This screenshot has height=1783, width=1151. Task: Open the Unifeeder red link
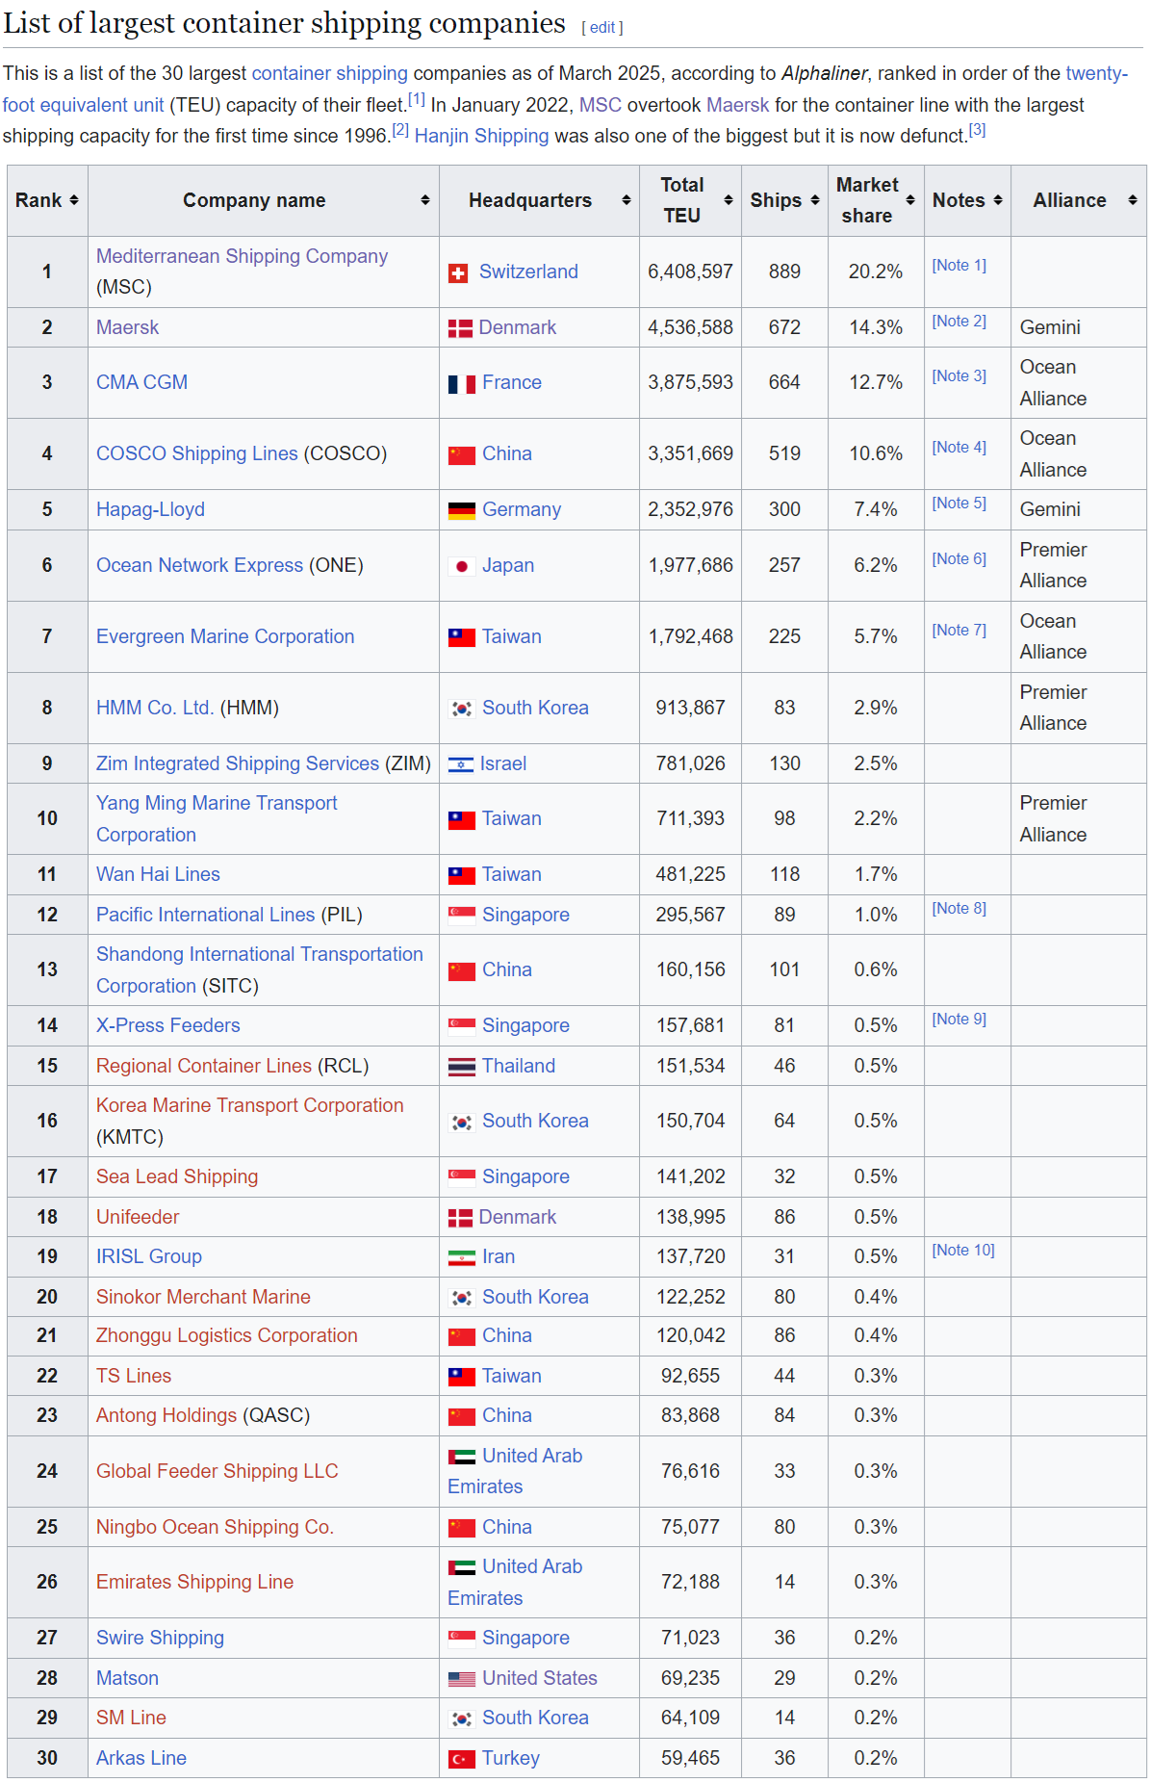click(x=138, y=1217)
